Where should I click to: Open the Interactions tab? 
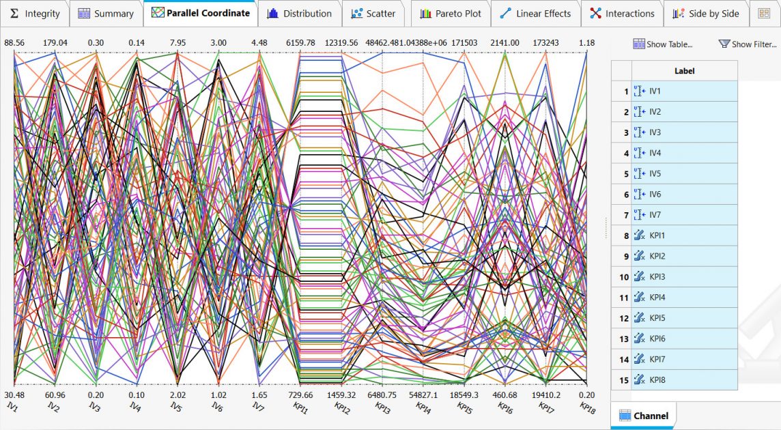622,14
